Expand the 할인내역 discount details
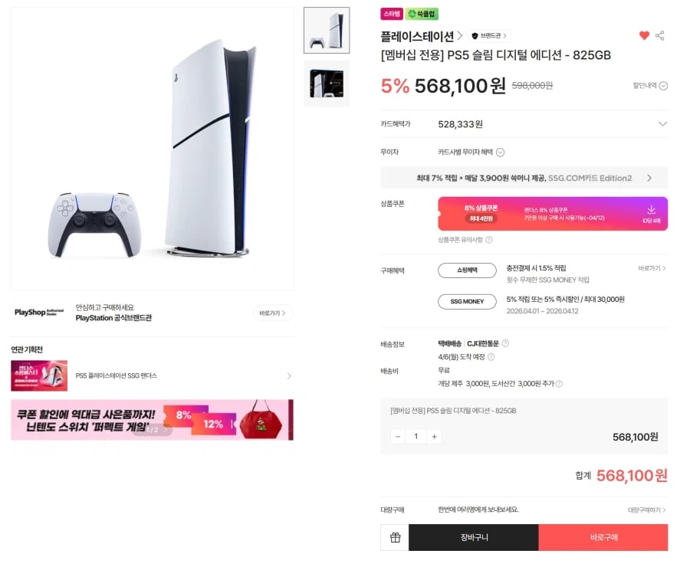This screenshot has height=567, width=690. click(650, 85)
